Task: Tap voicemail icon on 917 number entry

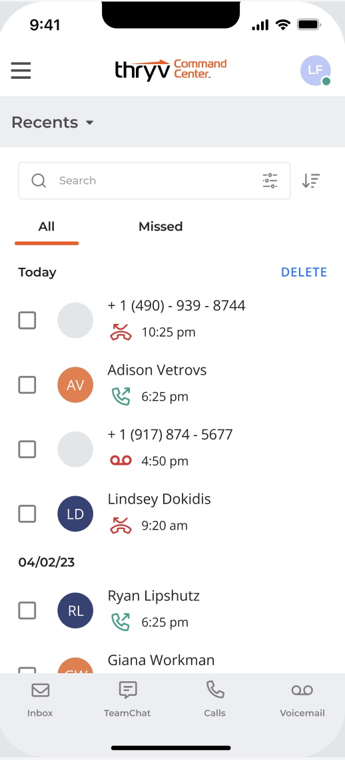Action: 121,461
